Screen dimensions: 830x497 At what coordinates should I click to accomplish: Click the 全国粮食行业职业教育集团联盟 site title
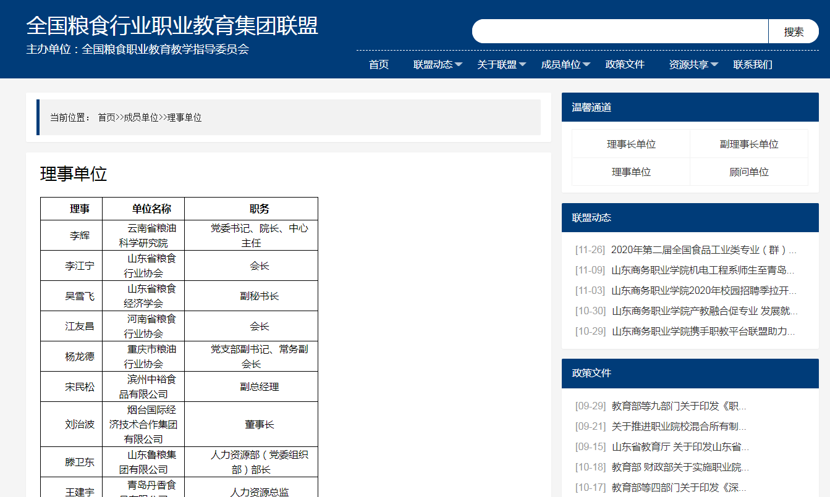coord(172,26)
